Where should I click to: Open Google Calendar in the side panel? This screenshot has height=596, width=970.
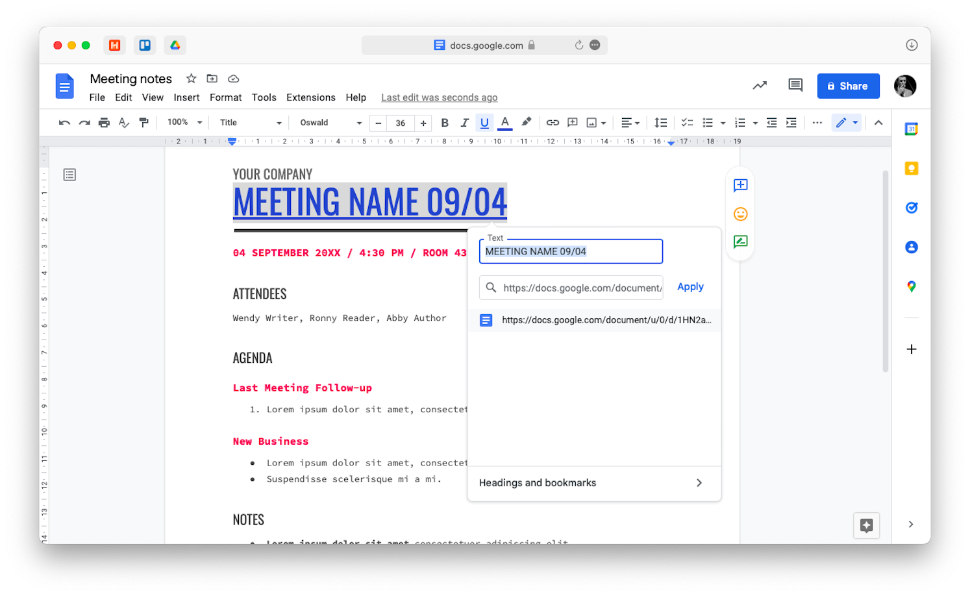911,129
